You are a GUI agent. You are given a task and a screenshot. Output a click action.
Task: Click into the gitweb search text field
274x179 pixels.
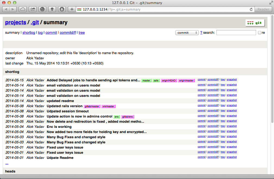pos(236,33)
